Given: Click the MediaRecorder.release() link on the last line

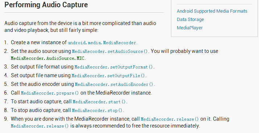Looking at the screenshot, I should click(x=39, y=126).
